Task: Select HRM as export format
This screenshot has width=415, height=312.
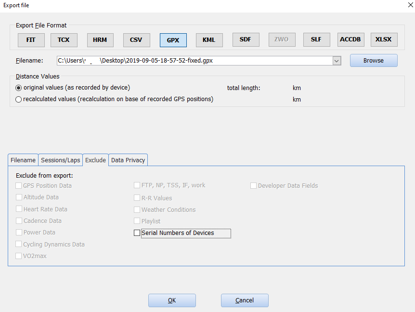Action: pyautogui.click(x=100, y=40)
